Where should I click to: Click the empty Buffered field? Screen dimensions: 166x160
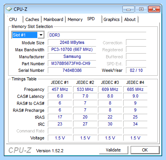[136, 56]
